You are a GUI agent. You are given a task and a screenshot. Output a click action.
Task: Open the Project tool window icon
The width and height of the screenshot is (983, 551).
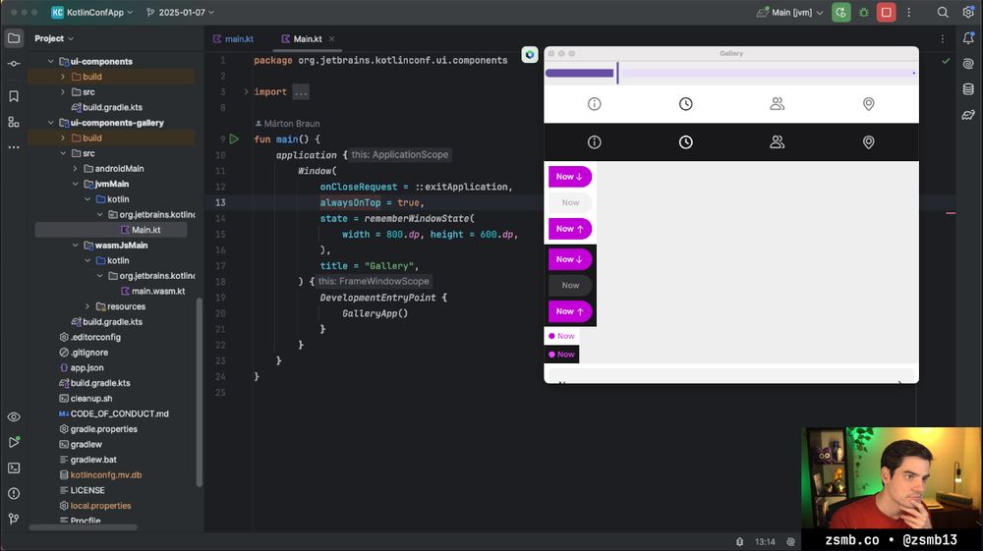pyautogui.click(x=14, y=38)
